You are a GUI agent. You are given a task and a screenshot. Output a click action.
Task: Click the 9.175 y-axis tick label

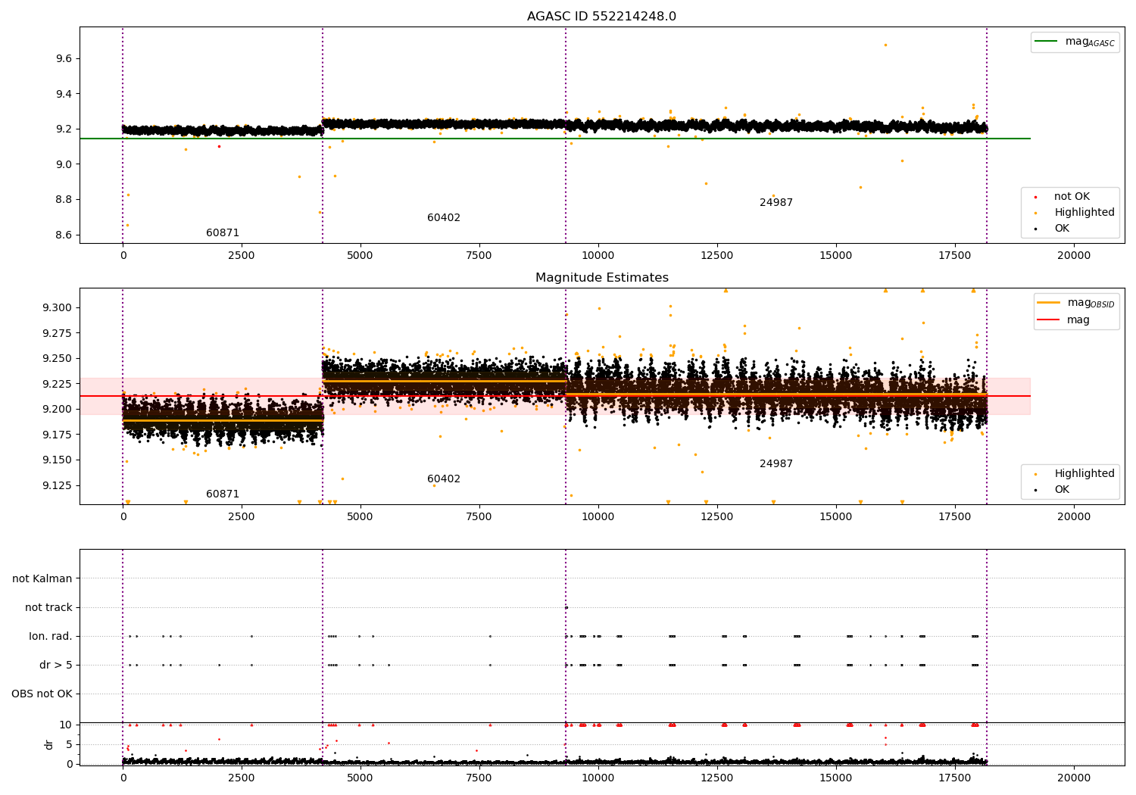point(58,435)
